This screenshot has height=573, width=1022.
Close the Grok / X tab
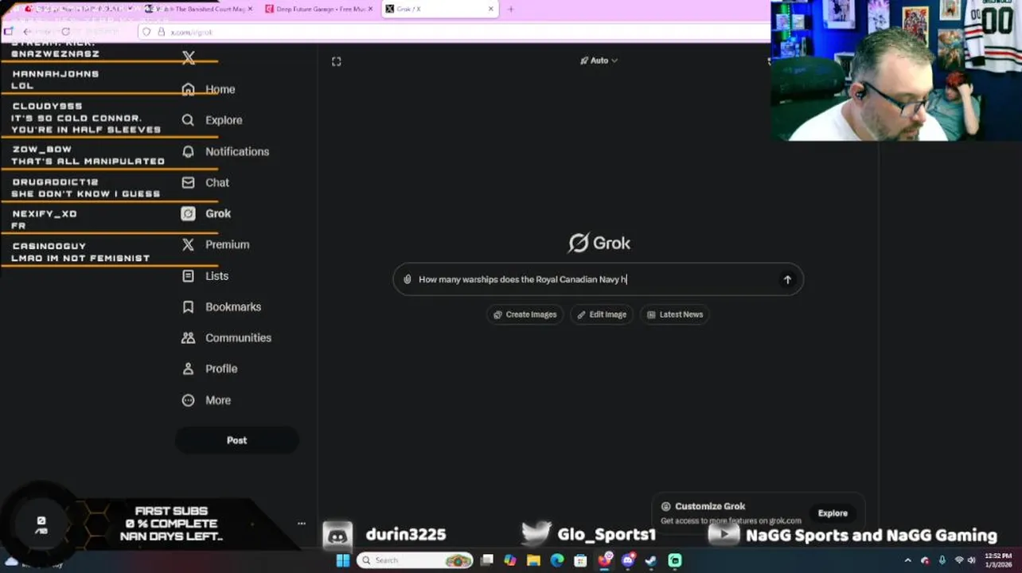[x=490, y=9]
